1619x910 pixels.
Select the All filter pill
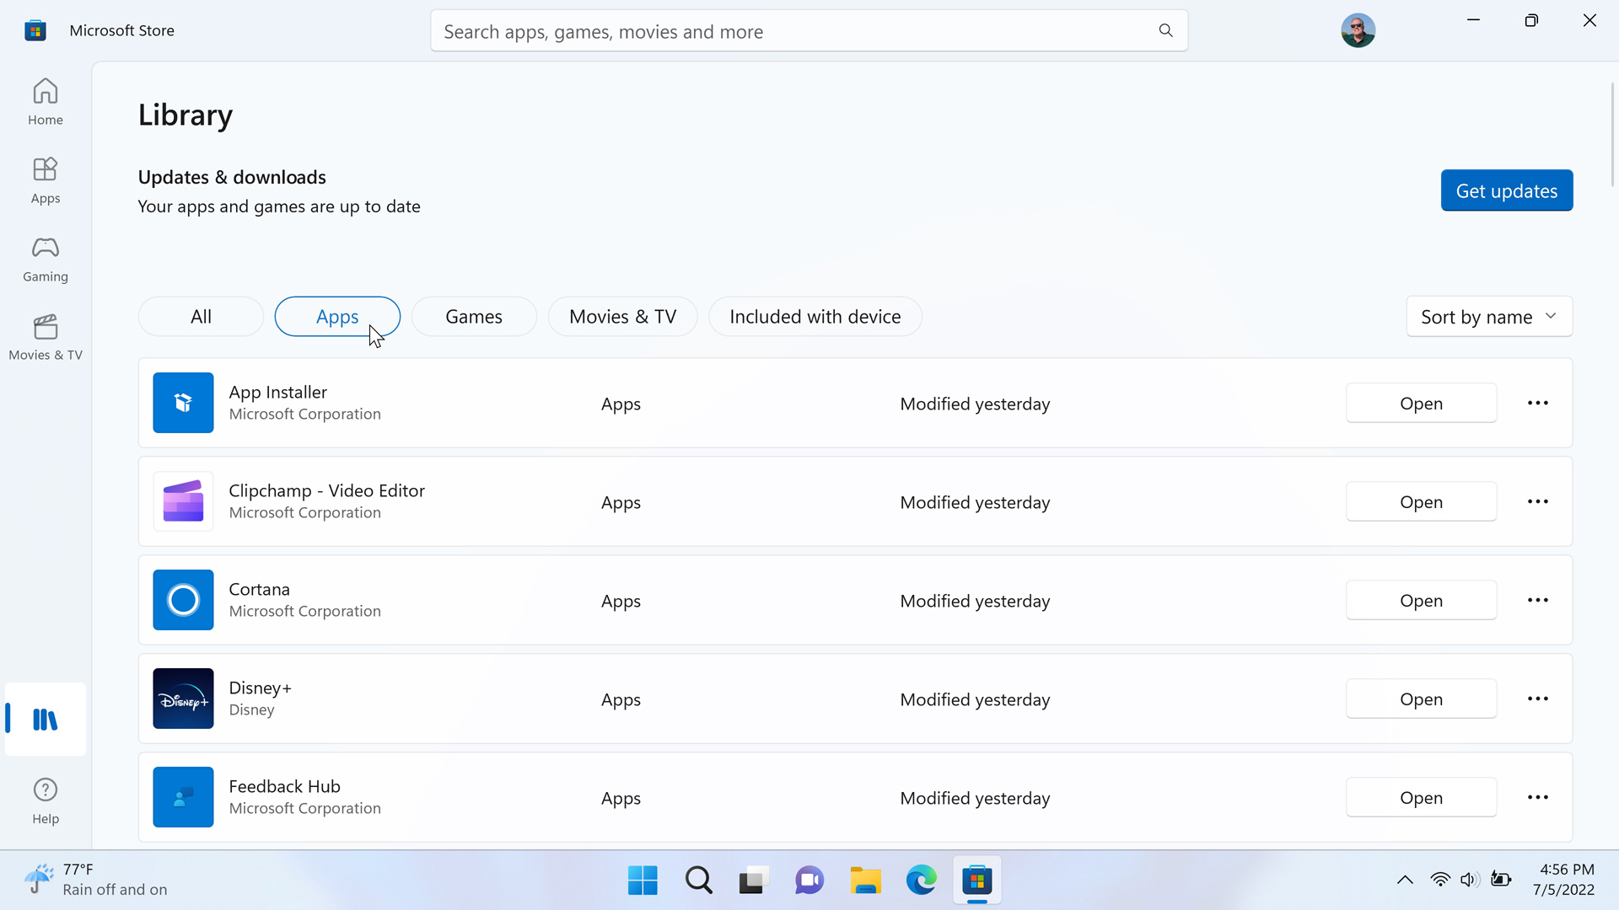(x=201, y=317)
